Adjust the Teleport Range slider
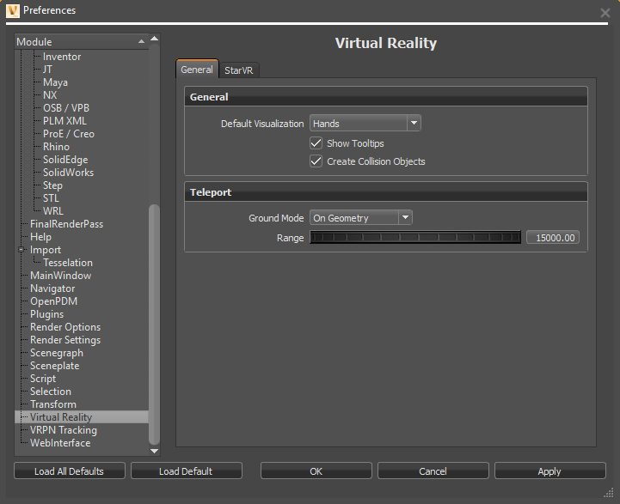The width and height of the screenshot is (620, 504). point(414,238)
